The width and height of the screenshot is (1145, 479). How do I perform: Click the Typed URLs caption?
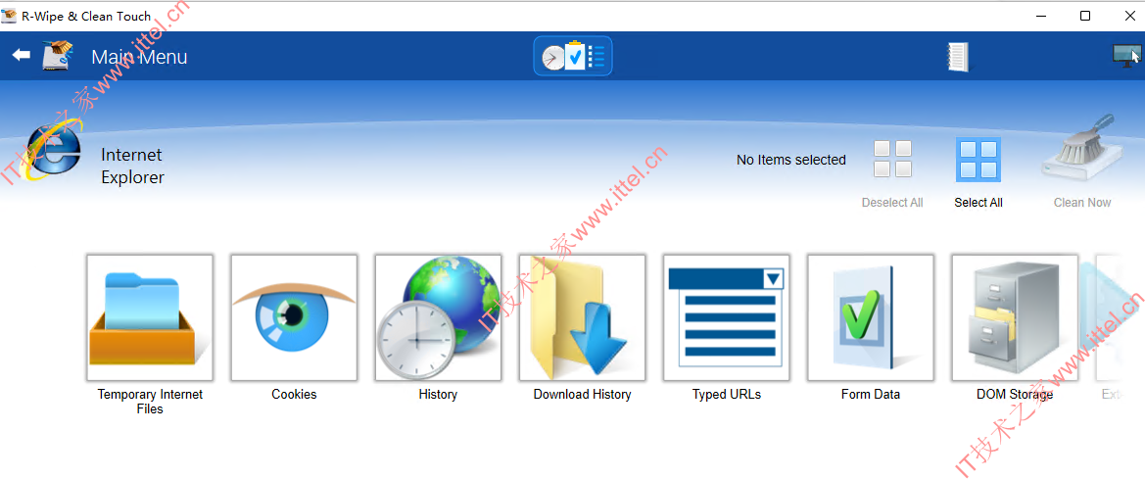pyautogui.click(x=727, y=395)
